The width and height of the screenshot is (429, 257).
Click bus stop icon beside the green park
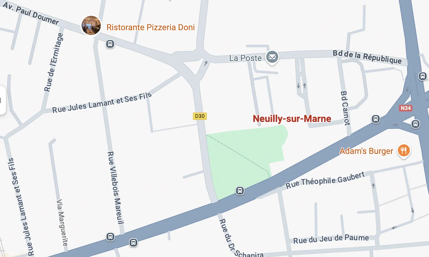(240, 190)
